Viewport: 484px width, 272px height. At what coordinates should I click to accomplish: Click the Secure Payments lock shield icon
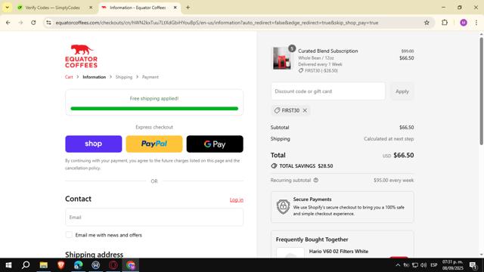coord(283,206)
